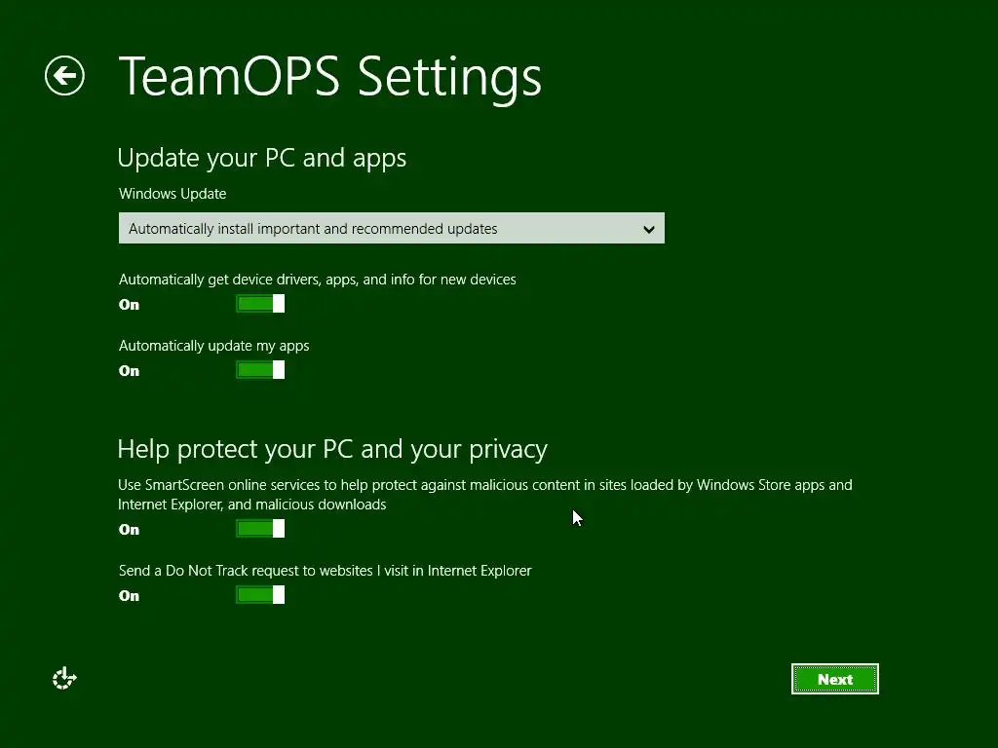998x748 pixels.
Task: Toggle Automatically update my apps switch
Action: (x=260, y=370)
